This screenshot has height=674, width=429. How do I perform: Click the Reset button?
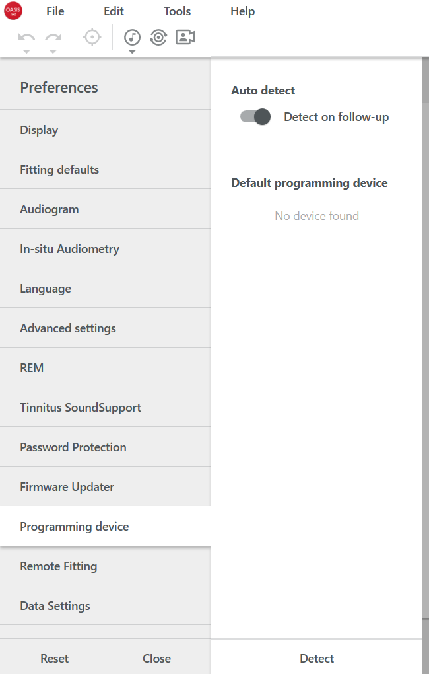(x=55, y=658)
